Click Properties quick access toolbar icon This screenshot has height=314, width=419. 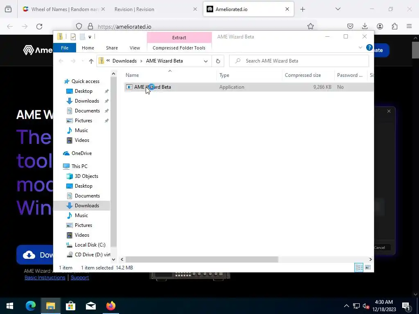click(x=73, y=37)
